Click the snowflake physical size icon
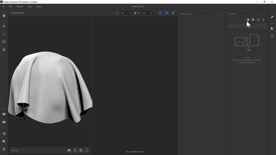This screenshot has width=276, height=155. (x=4, y=149)
